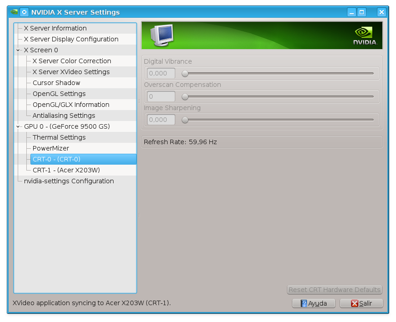This screenshot has width=396, height=322.
Task: Minimize the NVIDIA X Server Settings window
Action: click(x=351, y=12)
